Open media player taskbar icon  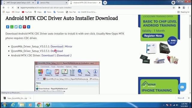click(30, 105)
